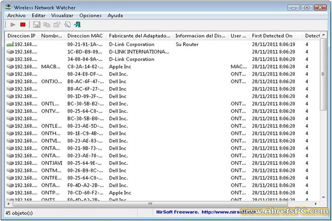This screenshot has width=332, height=221.
Task: Select ONTH... device name cell
Action: [x=51, y=133]
